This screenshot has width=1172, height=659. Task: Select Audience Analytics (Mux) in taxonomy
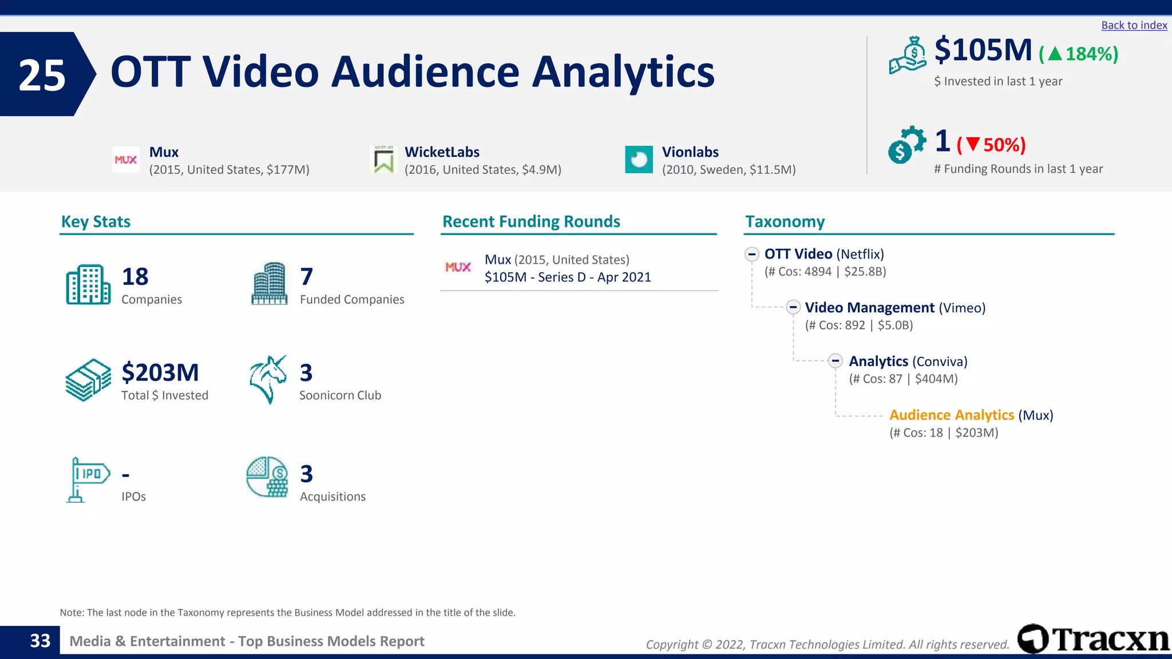pos(971,415)
